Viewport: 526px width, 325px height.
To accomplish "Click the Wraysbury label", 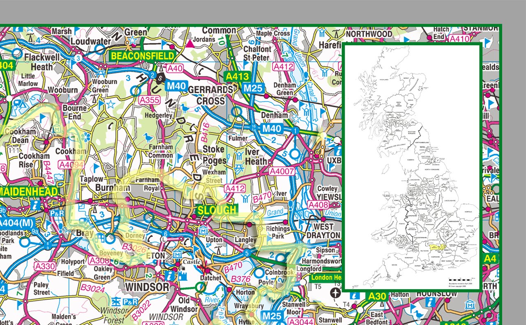I will click(249, 306).
